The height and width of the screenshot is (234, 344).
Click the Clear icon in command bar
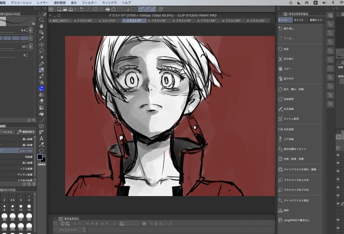click(x=95, y=9)
